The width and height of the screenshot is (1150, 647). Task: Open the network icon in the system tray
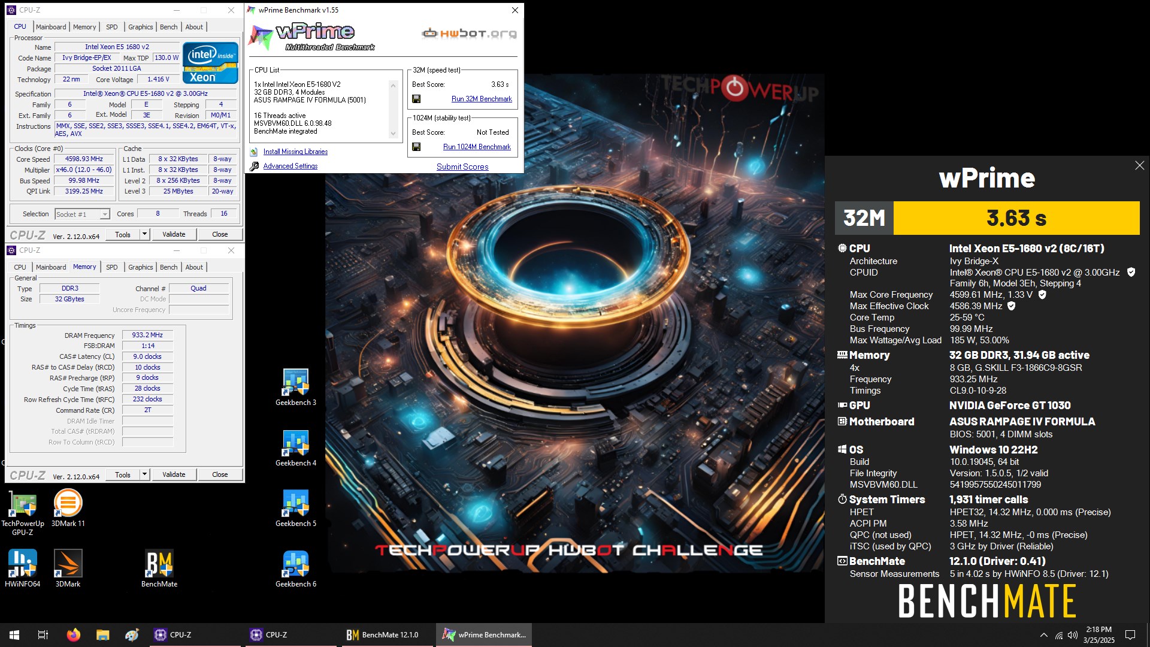pos(1058,635)
